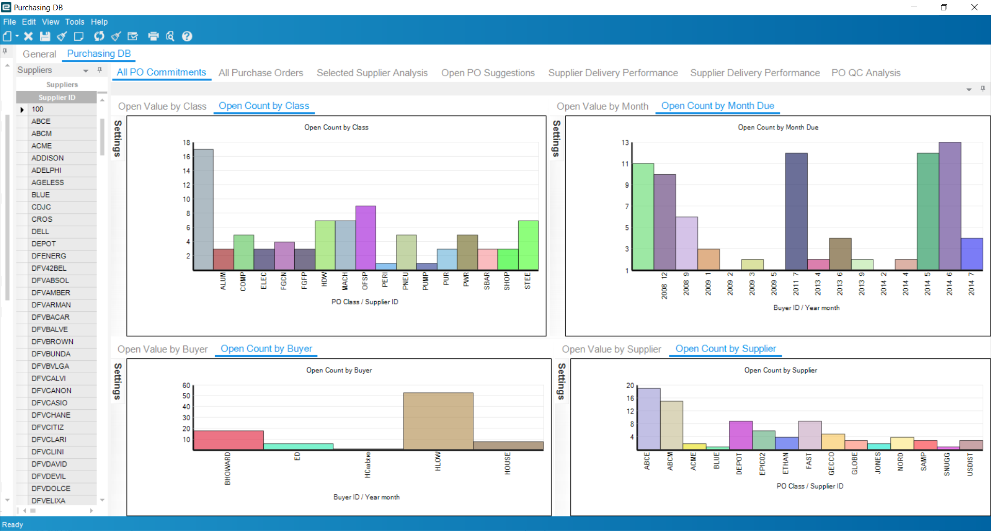Click the window checkmark task icon
Viewport: 991px width, 531px height.
(133, 36)
